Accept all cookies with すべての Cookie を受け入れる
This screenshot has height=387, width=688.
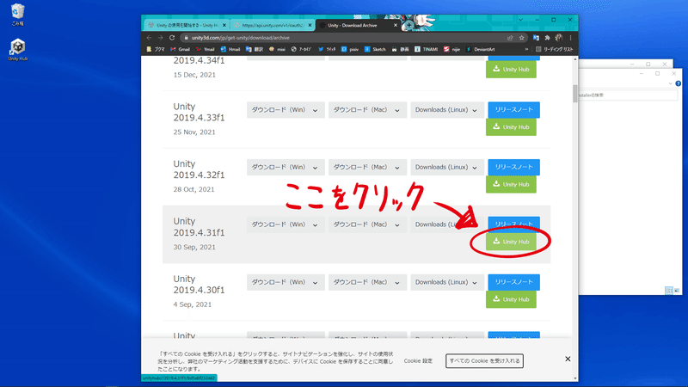(x=484, y=360)
